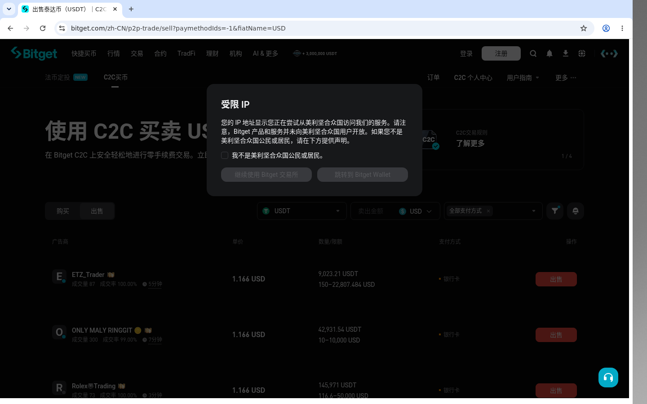This screenshot has width=647, height=404.
Task: Click the Rolex Trading avatar icon
Action: click(x=59, y=388)
